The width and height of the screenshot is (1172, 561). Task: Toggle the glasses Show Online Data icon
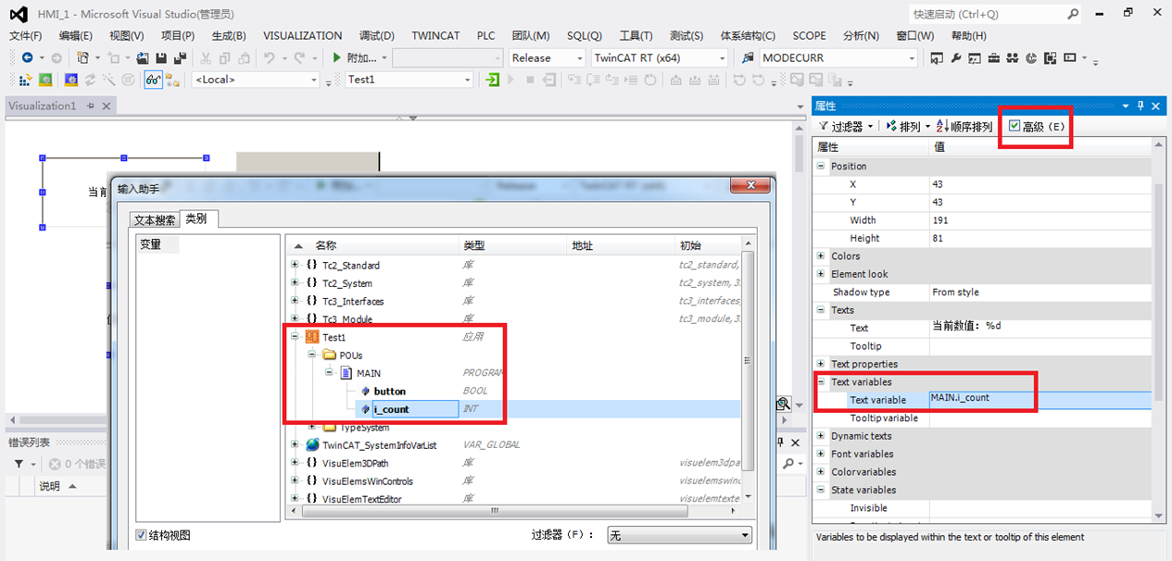pyautogui.click(x=153, y=80)
